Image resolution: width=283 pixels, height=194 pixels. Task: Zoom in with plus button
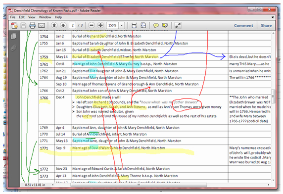100,25
